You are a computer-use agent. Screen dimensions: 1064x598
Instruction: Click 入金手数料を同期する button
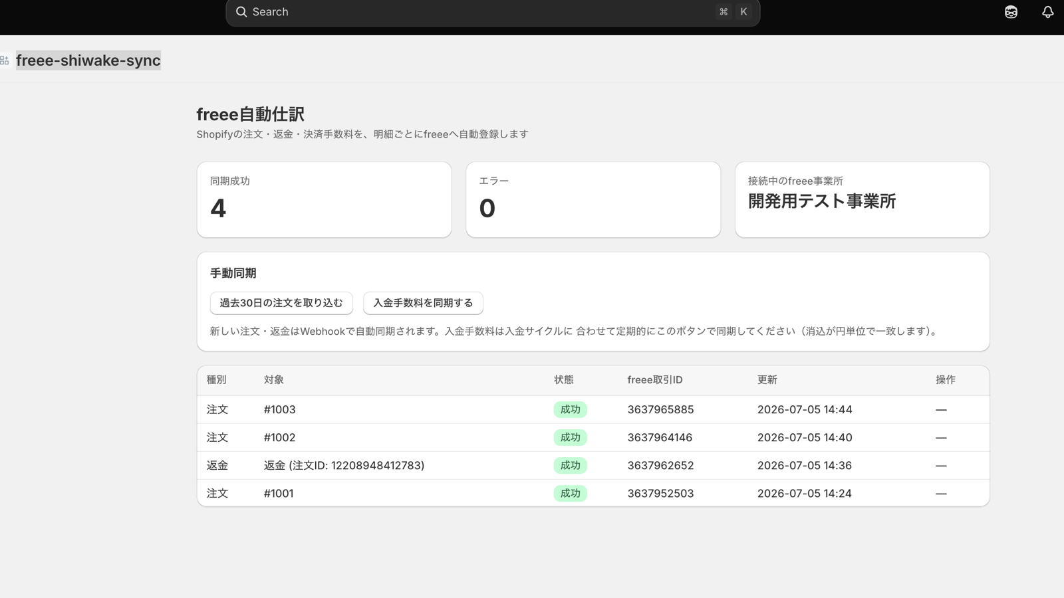tap(423, 303)
